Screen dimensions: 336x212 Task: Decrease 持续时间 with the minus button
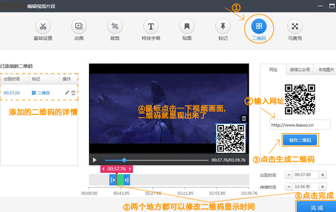(x=289, y=187)
